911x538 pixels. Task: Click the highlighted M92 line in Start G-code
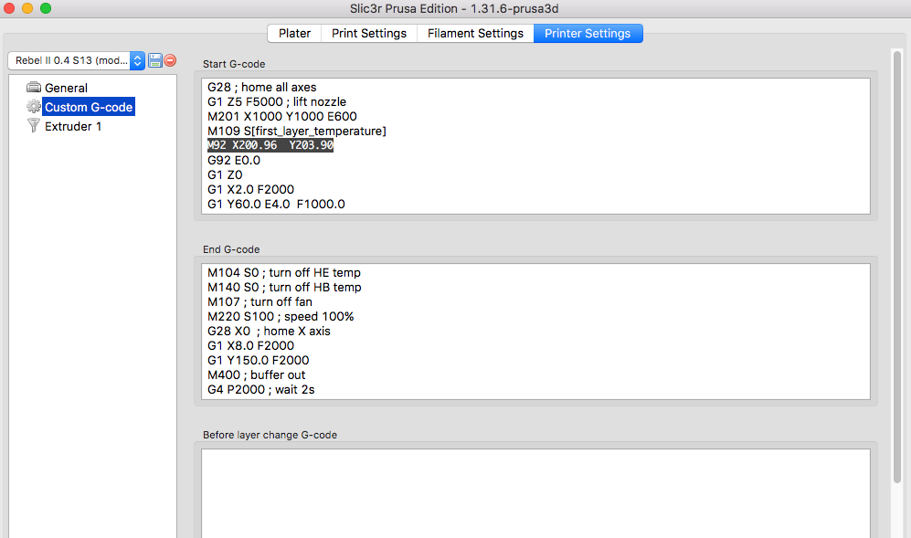270,145
